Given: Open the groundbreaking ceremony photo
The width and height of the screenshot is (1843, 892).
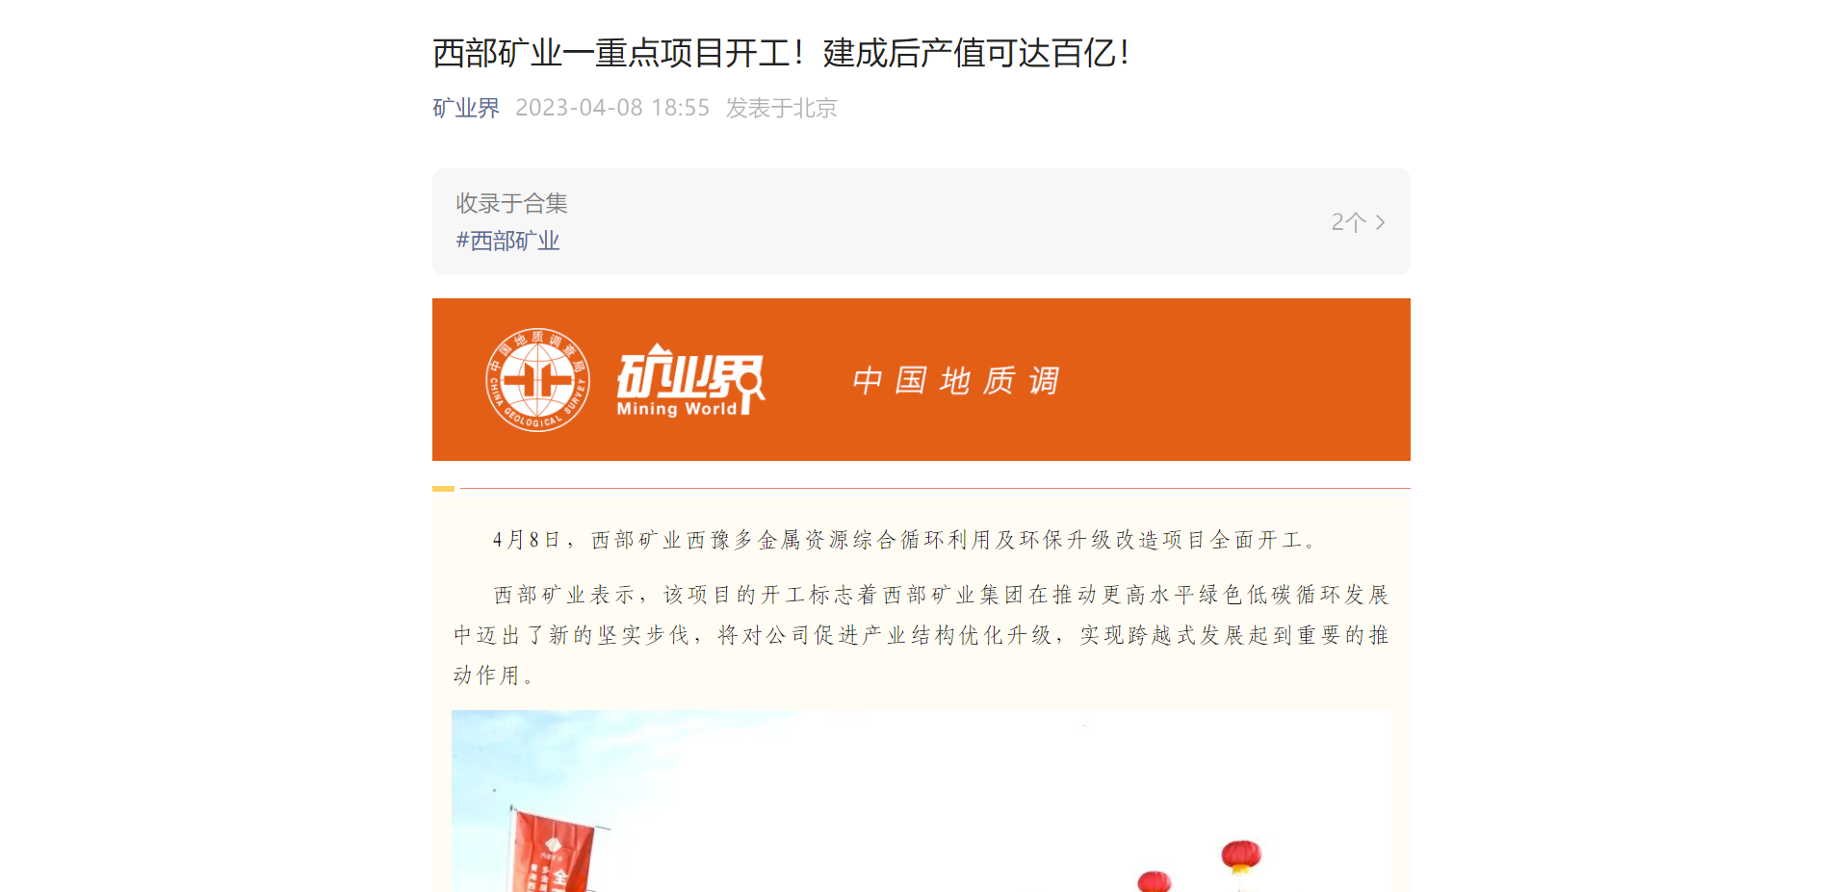Looking at the screenshot, I should click(921, 801).
